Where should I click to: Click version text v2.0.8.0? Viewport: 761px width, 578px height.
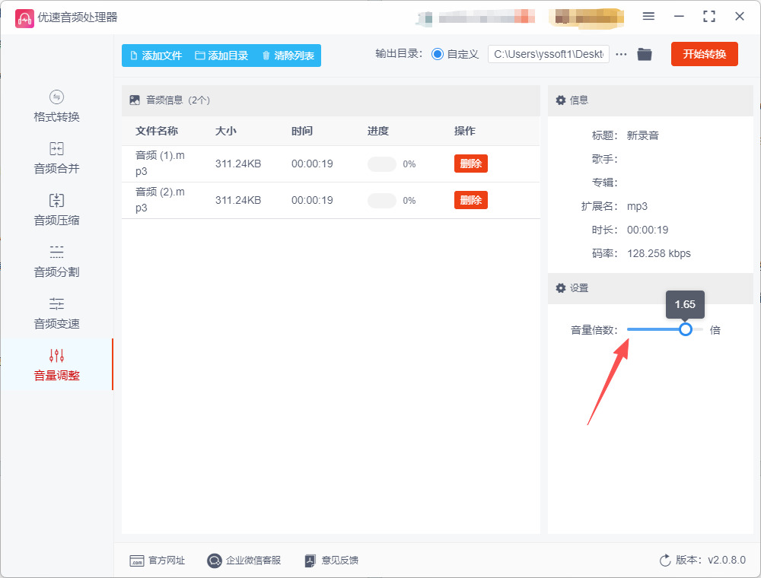(727, 561)
